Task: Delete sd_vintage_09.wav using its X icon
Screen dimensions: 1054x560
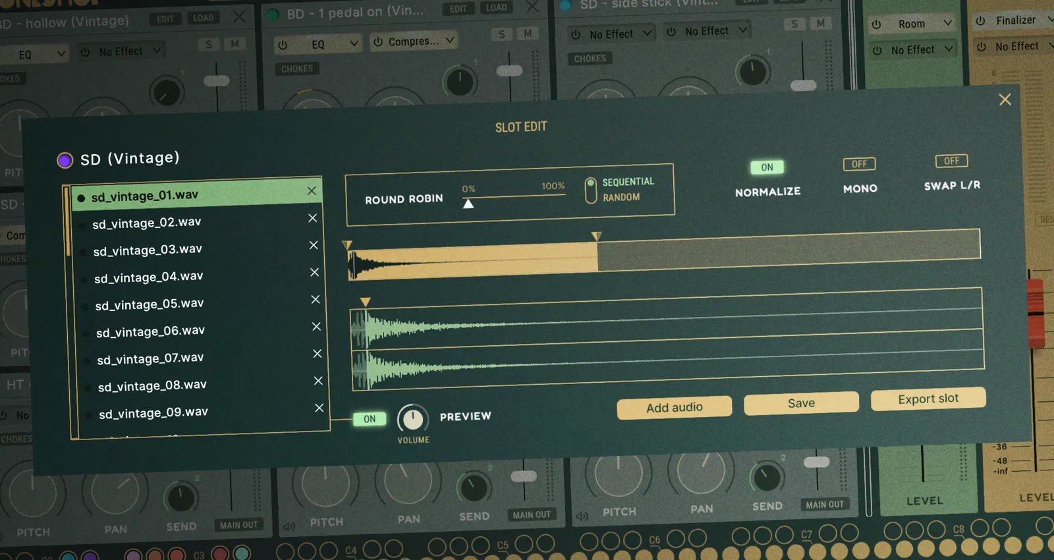Action: pos(319,408)
